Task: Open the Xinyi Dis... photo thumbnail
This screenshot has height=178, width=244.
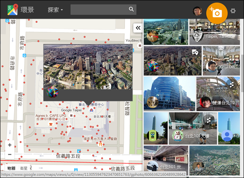Action: (x=221, y=61)
